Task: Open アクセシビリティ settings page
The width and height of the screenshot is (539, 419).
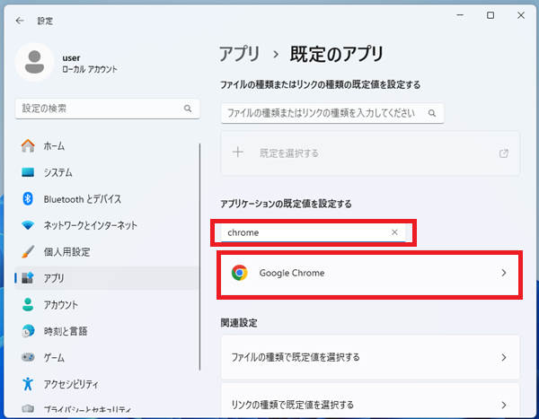Action: pos(107,384)
